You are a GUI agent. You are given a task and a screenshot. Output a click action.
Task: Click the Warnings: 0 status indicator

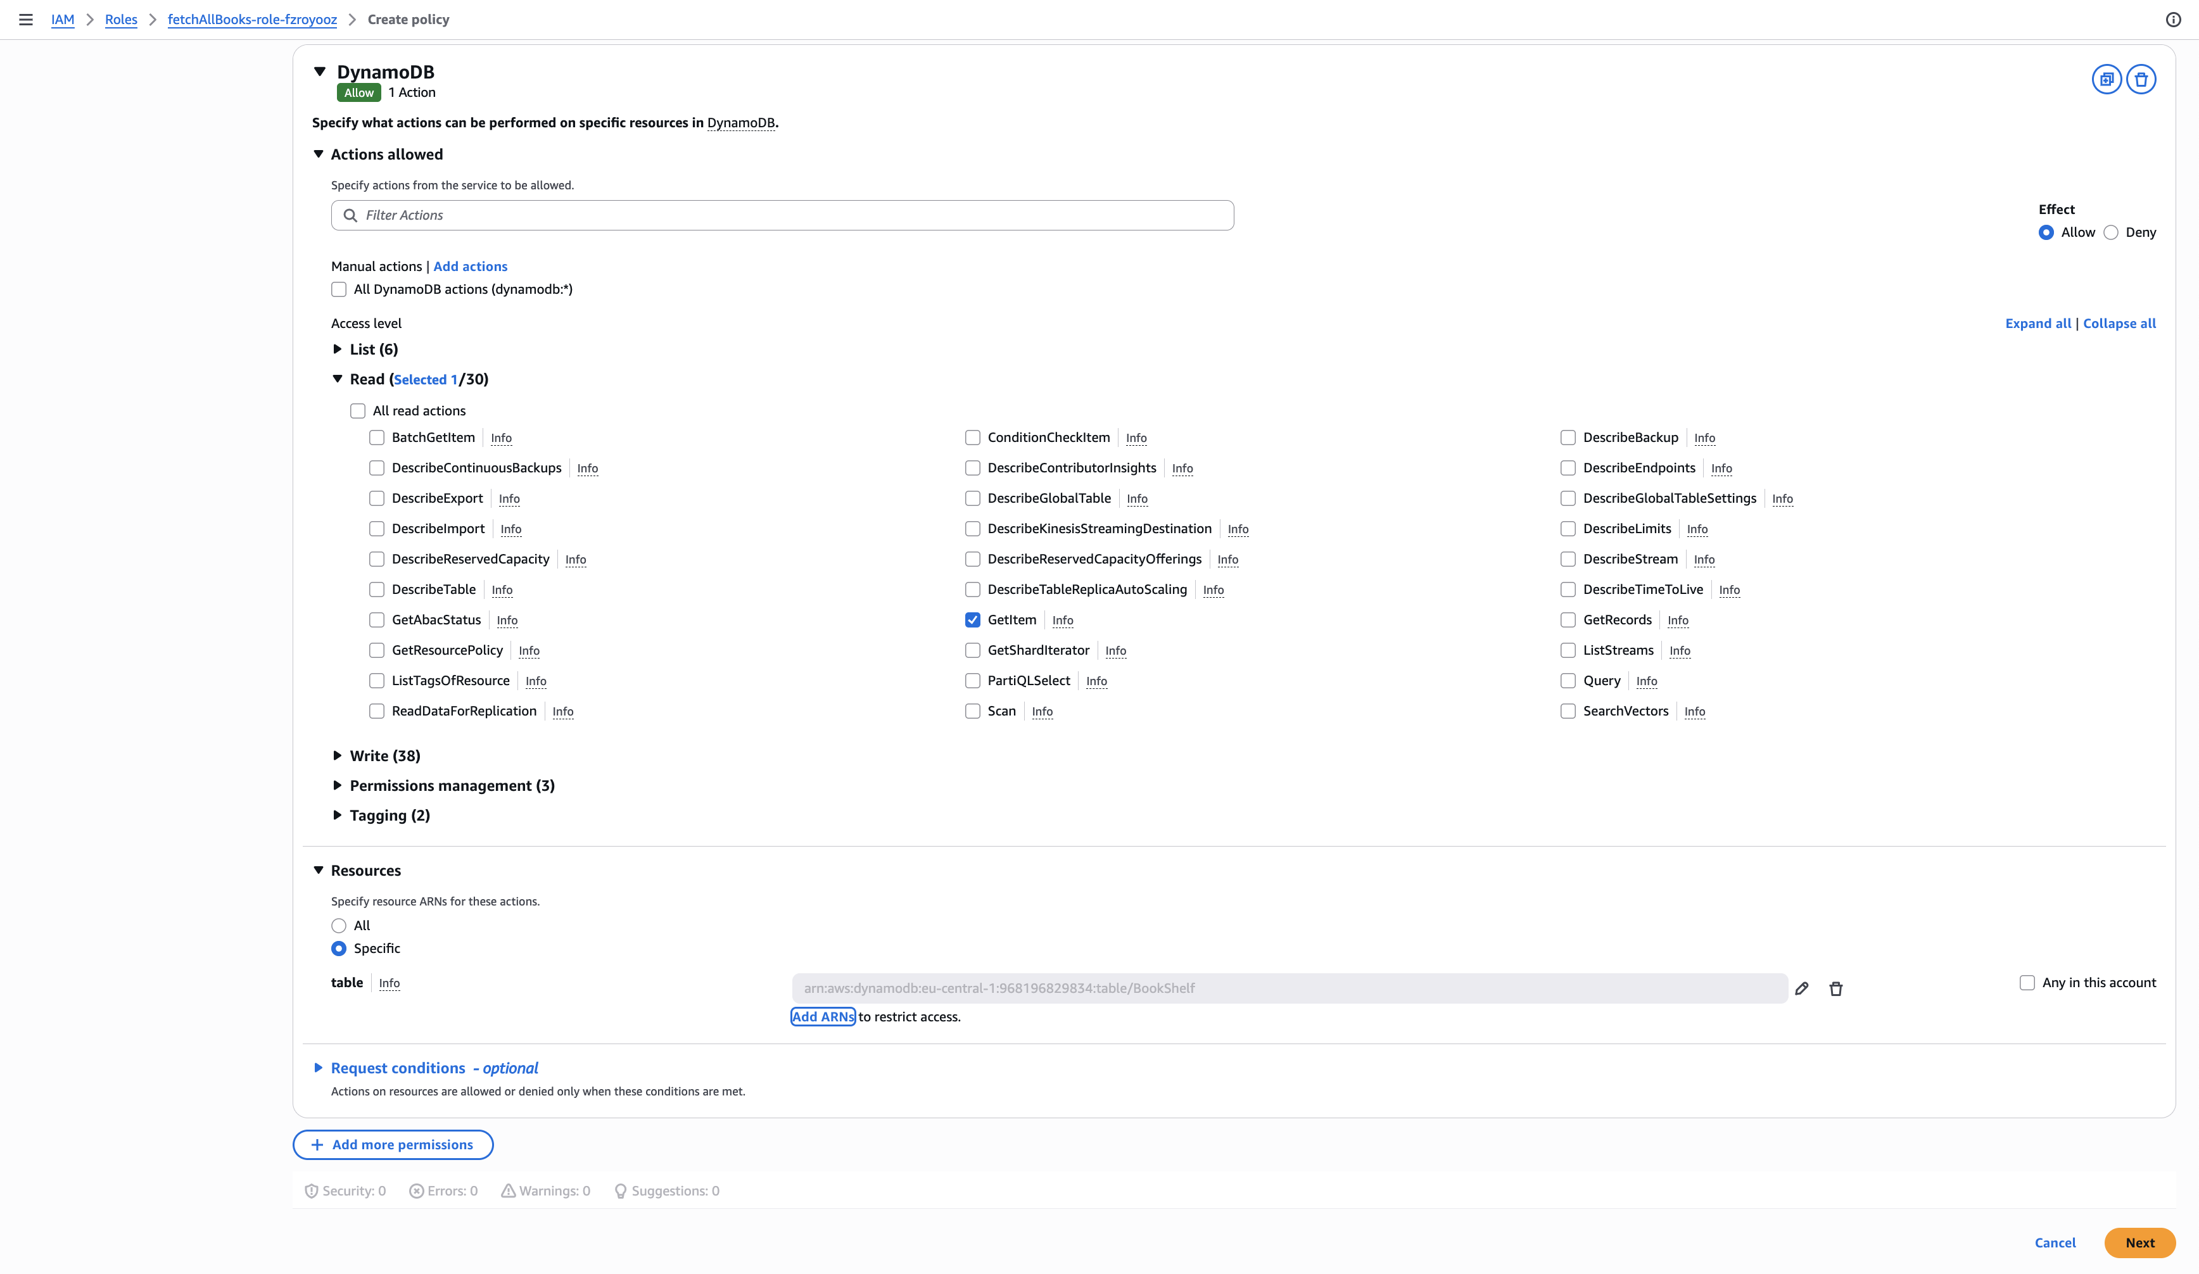[545, 1191]
